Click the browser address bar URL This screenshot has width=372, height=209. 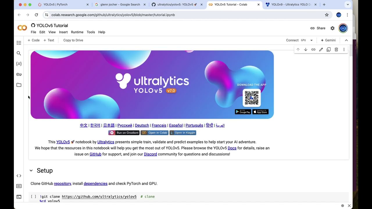pyautogui.click(x=113, y=15)
